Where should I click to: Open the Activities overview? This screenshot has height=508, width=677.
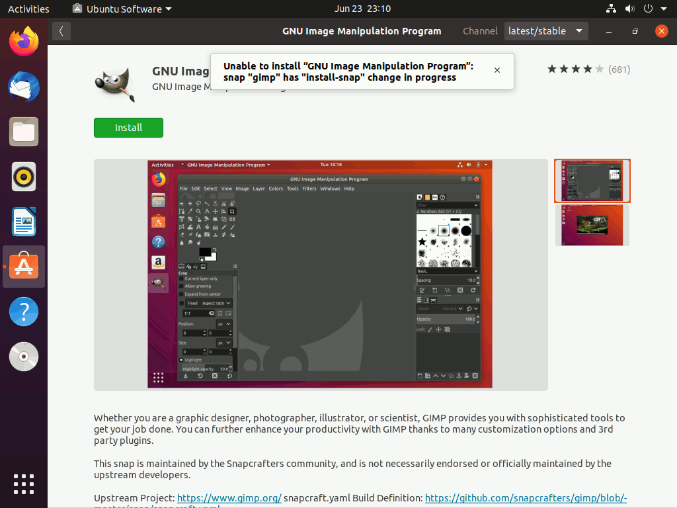pyautogui.click(x=28, y=9)
